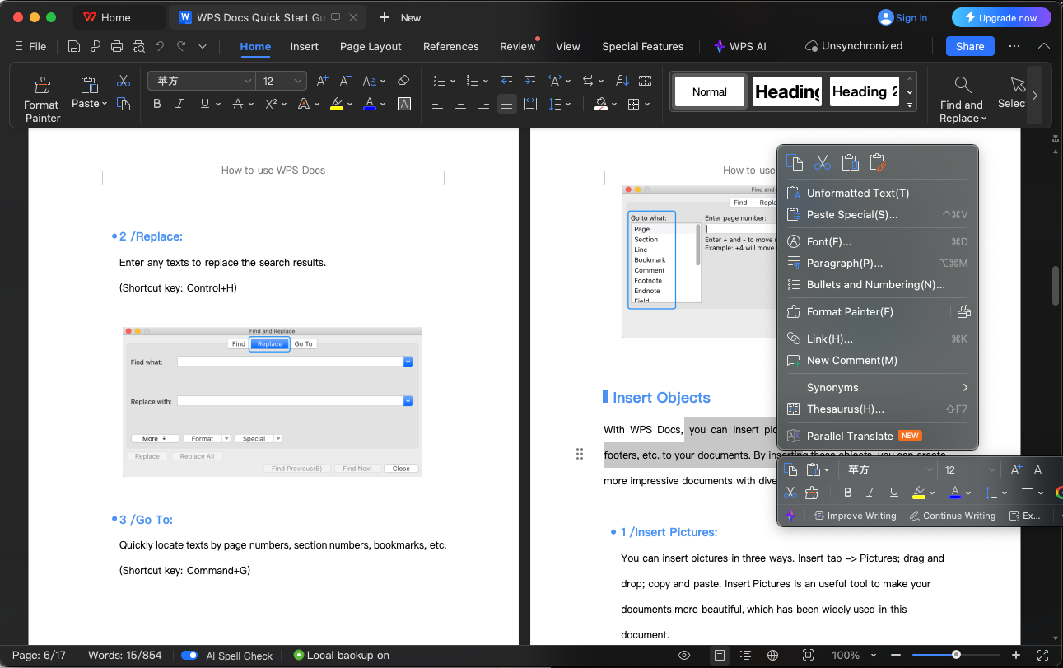Click the ribbon blue font color button

click(370, 104)
